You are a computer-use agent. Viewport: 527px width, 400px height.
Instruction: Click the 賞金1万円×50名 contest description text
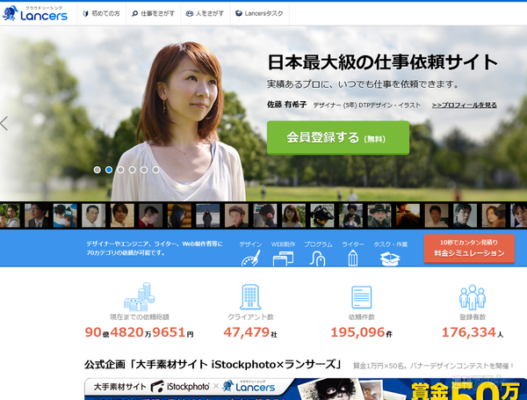(x=433, y=366)
